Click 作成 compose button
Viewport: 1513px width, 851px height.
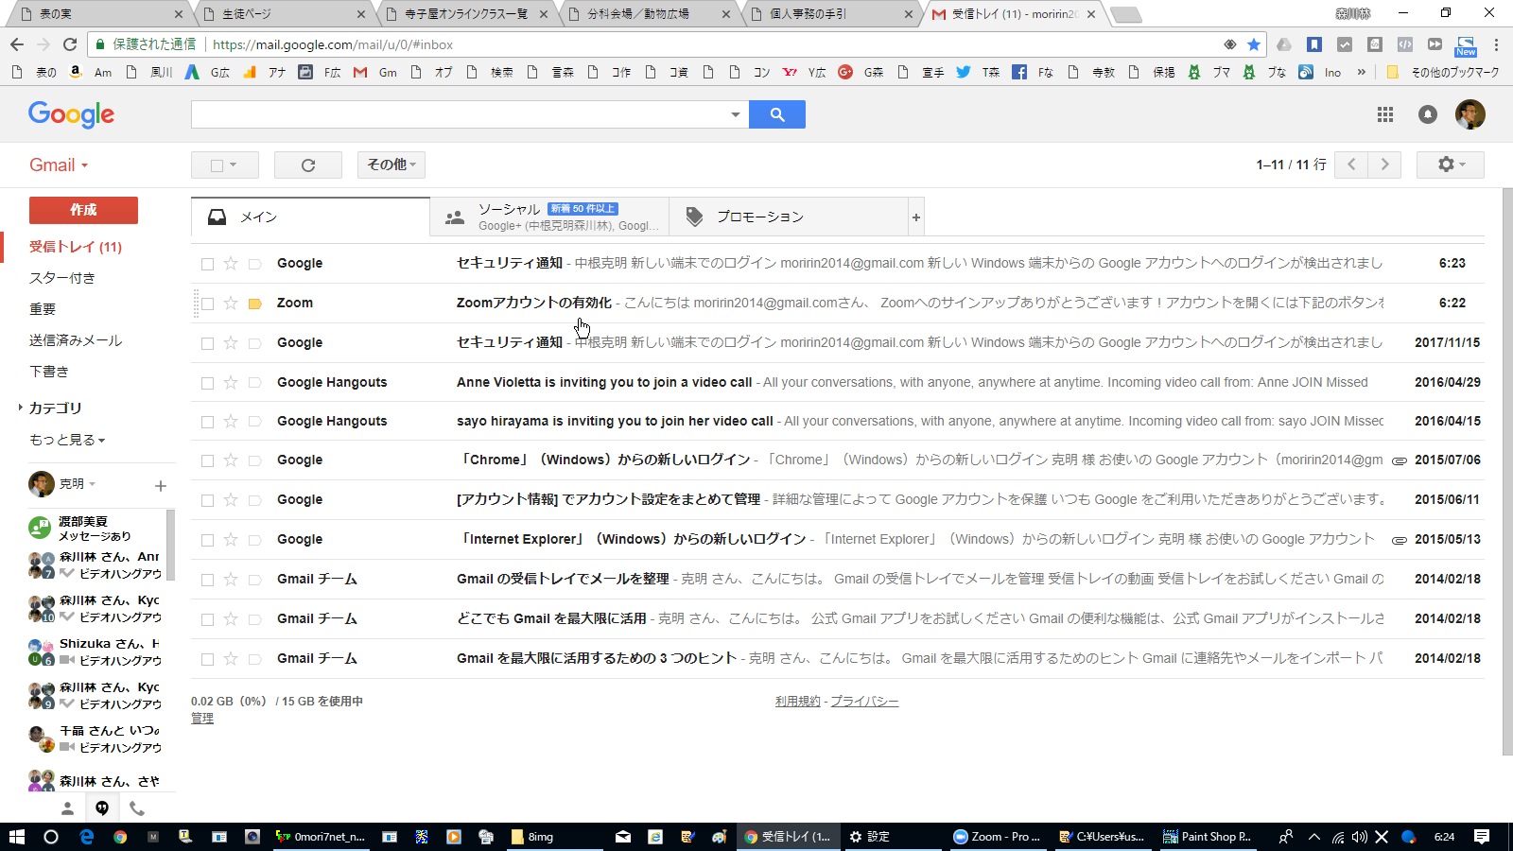83,210
